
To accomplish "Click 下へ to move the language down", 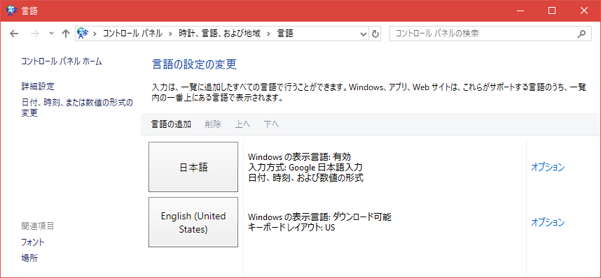I will coord(271,124).
